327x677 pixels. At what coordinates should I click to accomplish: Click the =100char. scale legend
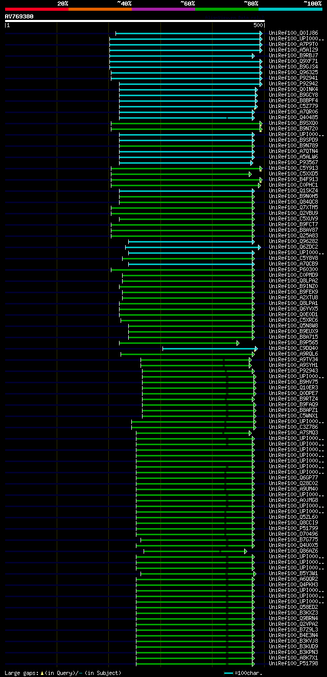click(243, 673)
